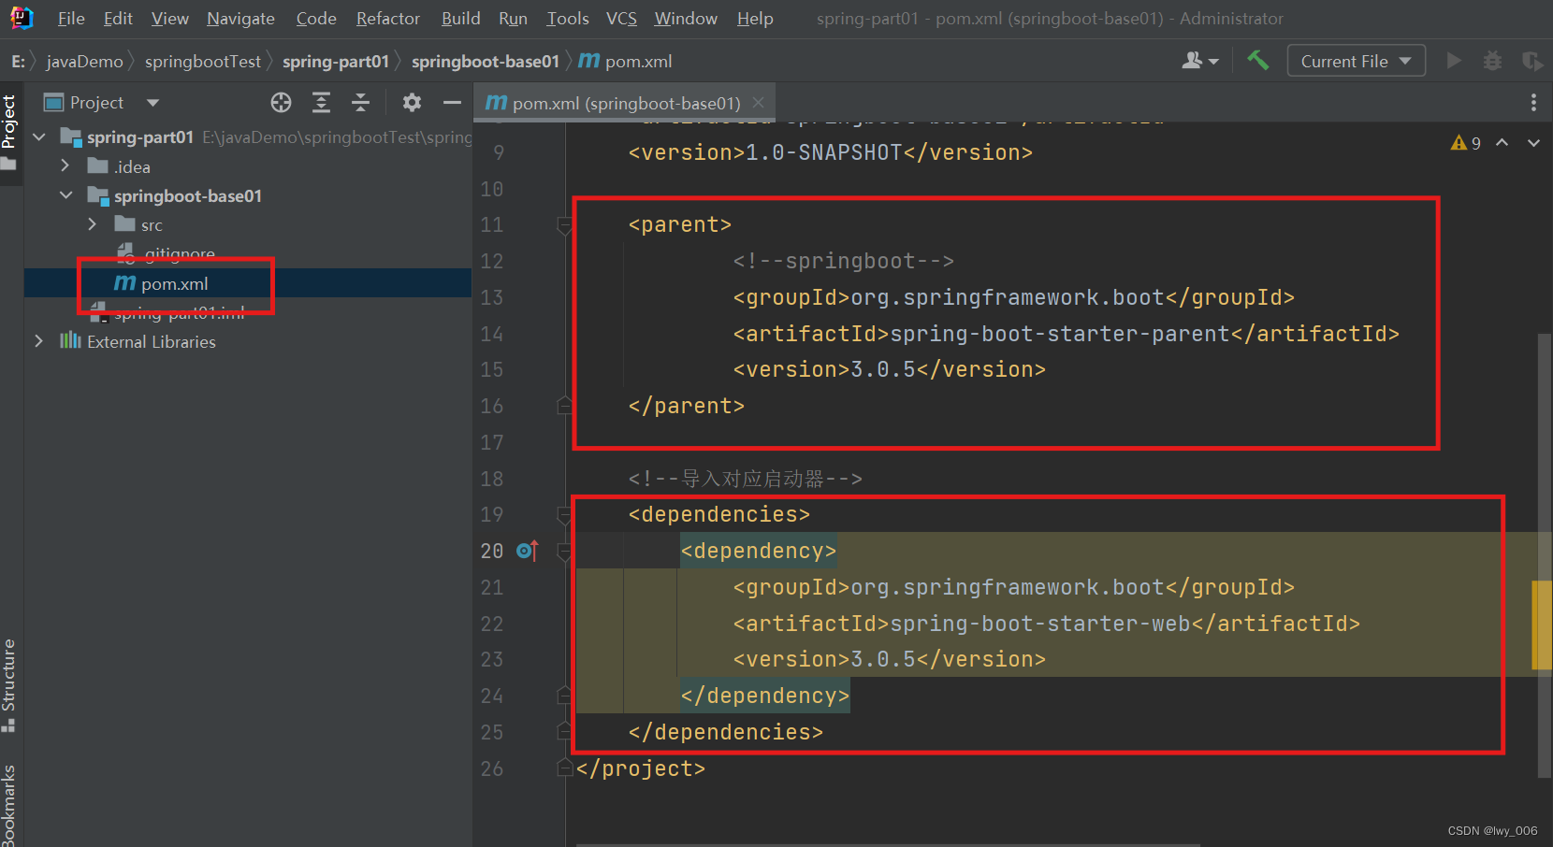The width and height of the screenshot is (1553, 847).
Task: Collapse the spring-part01 root node
Action: [x=39, y=137]
